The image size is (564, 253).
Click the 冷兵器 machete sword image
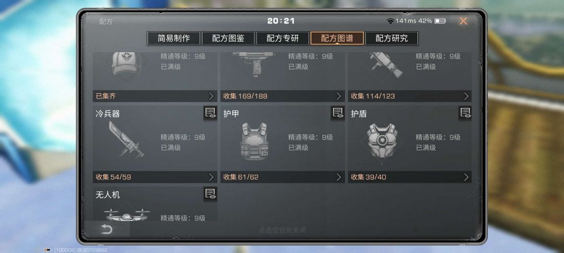(x=126, y=140)
